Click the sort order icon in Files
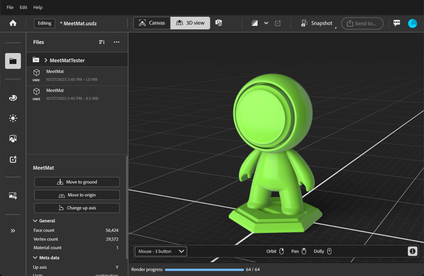Viewport: 424px width, 276px height. click(x=102, y=42)
